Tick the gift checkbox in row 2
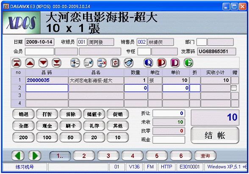The width and height of the screenshot is (249, 174). point(234,88)
